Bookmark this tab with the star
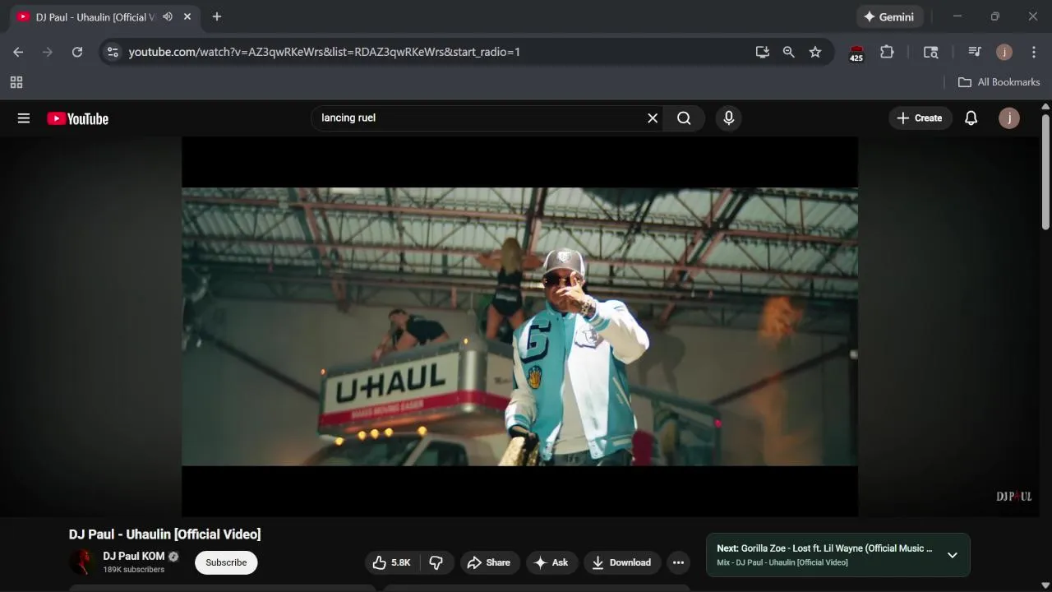Image resolution: width=1052 pixels, height=592 pixels. [x=815, y=52]
